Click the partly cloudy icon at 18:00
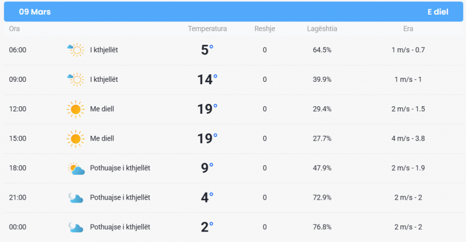This screenshot has width=466, height=242. pos(75,168)
